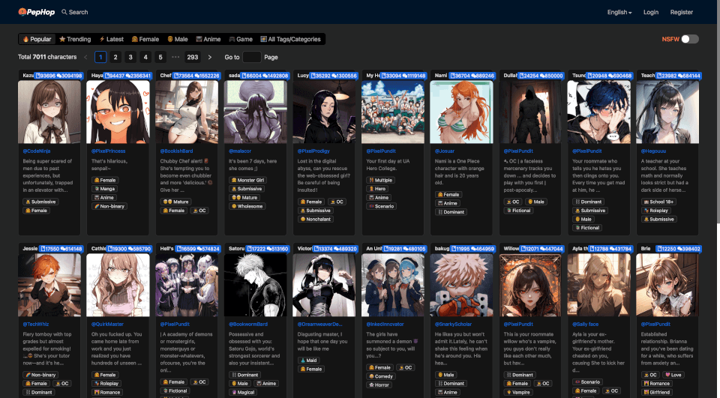
Task: Click Multiple tag on My He card
Action: (x=380, y=180)
